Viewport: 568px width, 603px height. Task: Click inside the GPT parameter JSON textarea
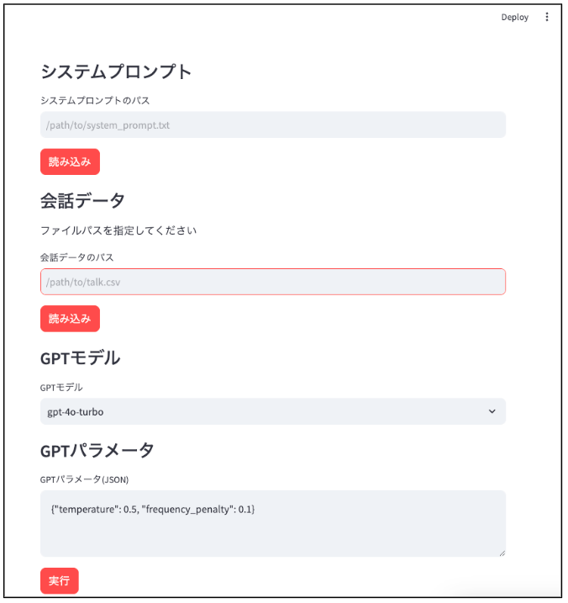click(273, 523)
